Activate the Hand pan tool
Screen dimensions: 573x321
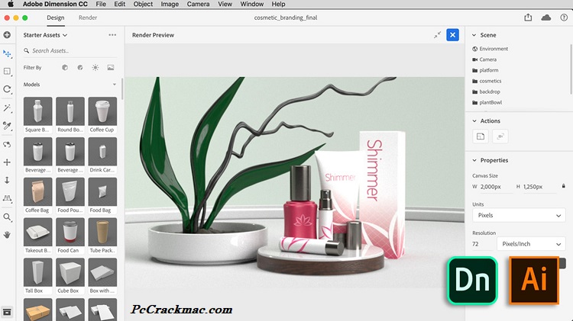8,235
